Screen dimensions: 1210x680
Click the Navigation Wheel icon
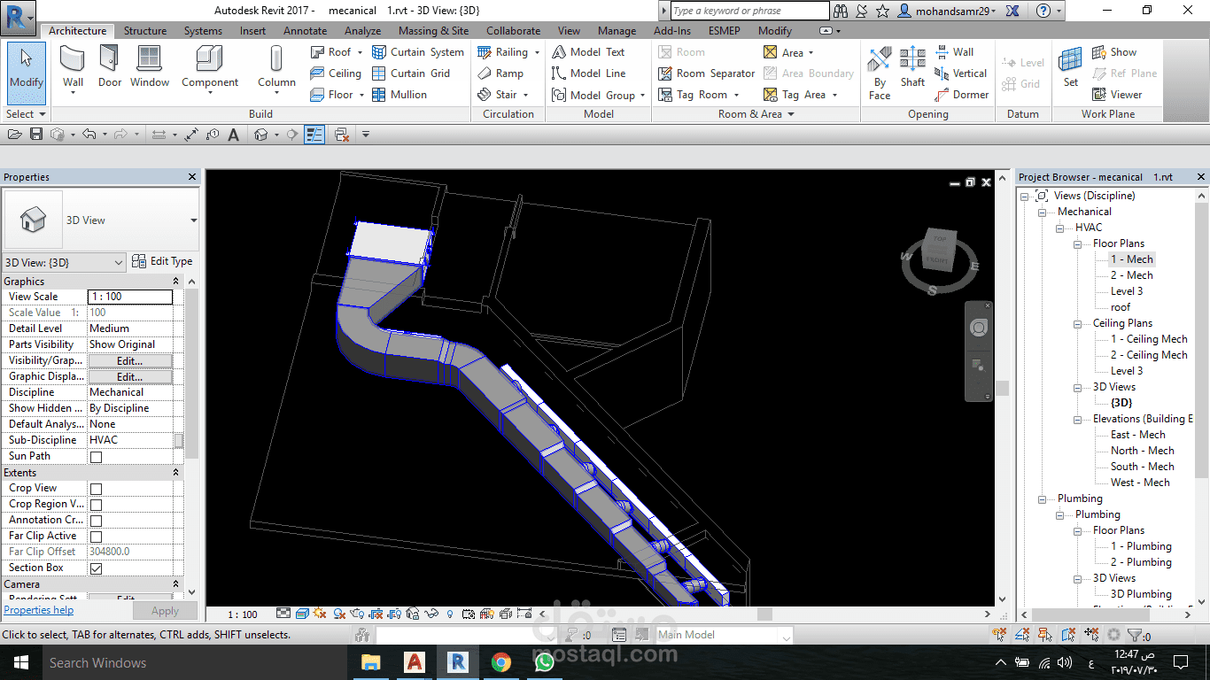pyautogui.click(x=978, y=328)
